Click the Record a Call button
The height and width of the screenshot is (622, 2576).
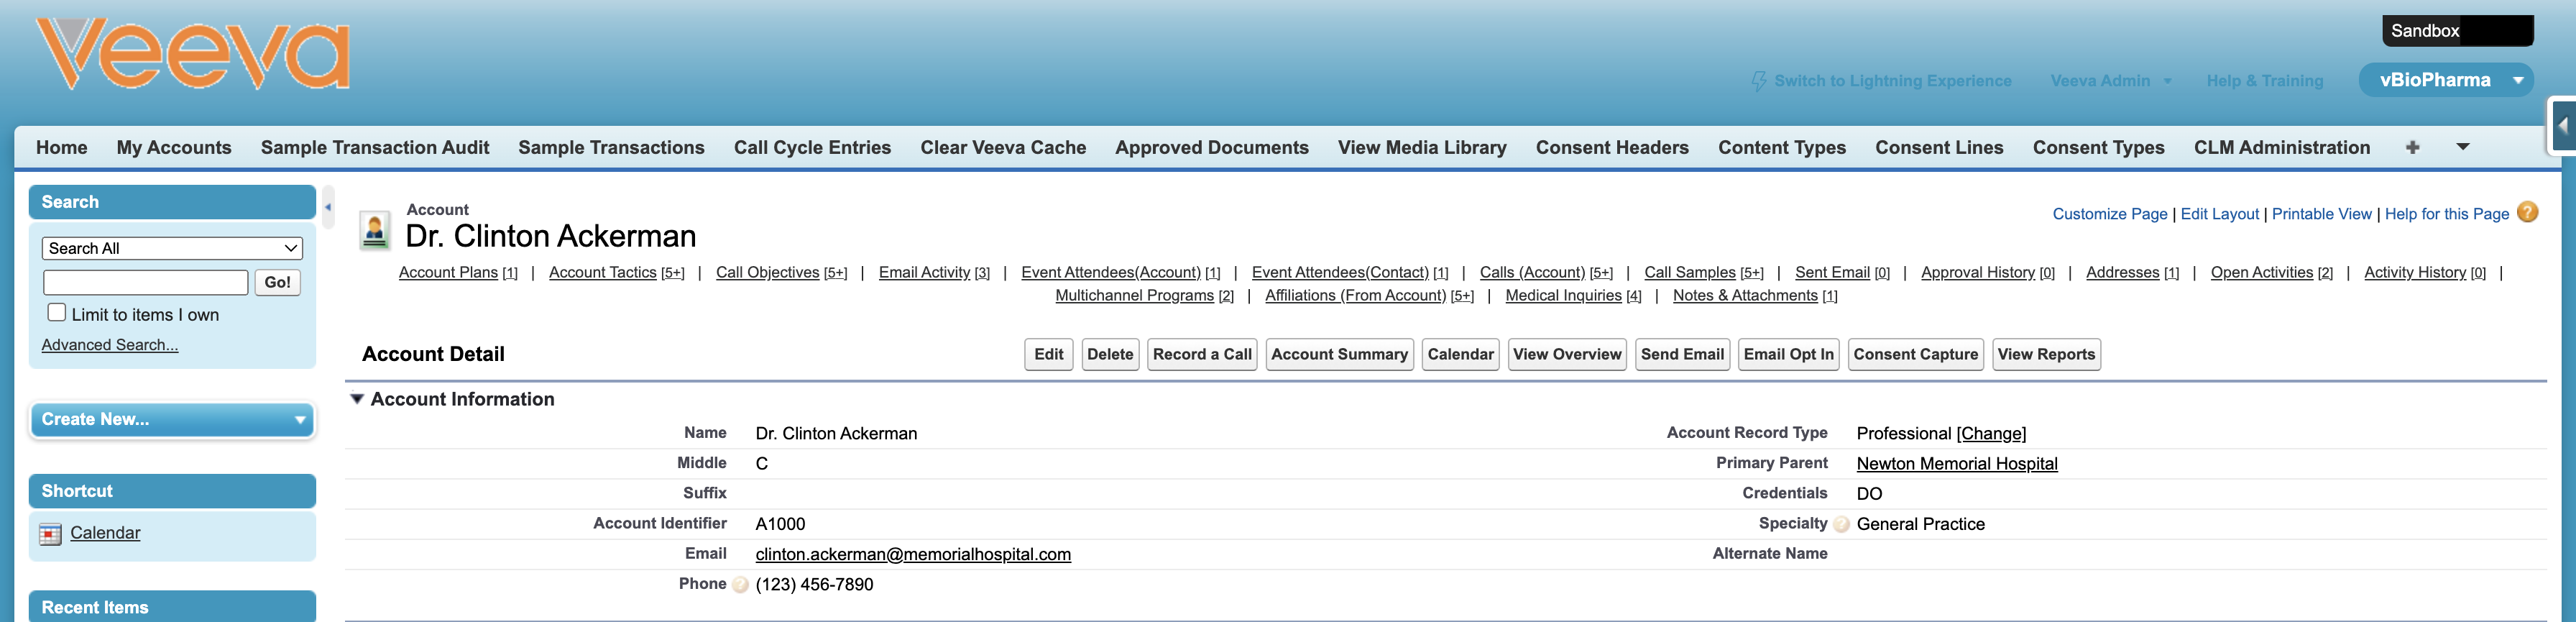click(1201, 354)
